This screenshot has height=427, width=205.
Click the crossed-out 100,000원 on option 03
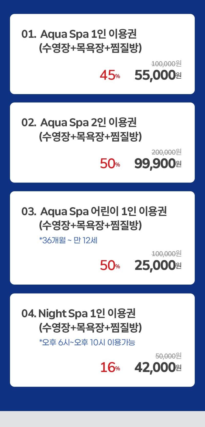tap(166, 254)
